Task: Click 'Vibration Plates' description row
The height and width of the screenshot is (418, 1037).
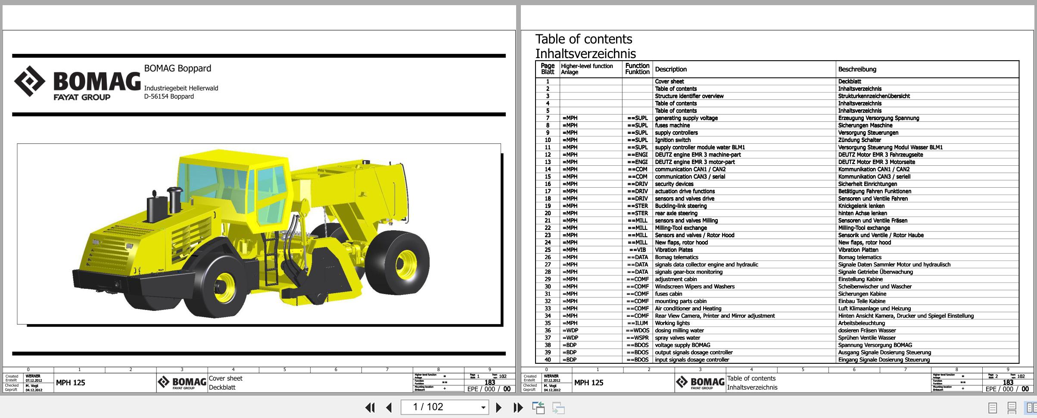Action: [x=674, y=250]
